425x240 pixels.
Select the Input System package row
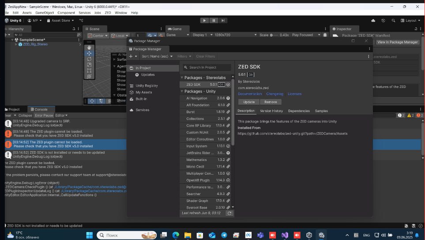click(206, 146)
